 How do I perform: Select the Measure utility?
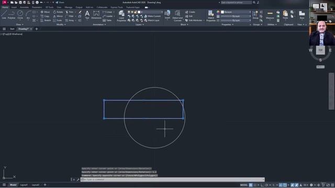(270, 15)
